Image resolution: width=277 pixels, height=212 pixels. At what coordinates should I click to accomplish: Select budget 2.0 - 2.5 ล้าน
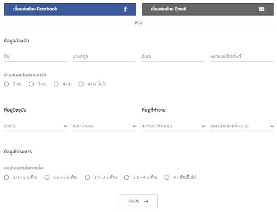pos(6,177)
